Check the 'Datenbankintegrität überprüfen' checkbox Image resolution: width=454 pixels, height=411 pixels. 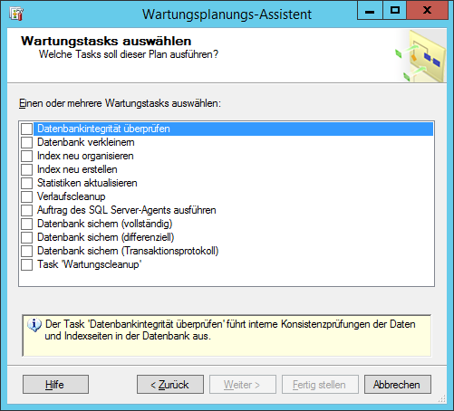pos(26,129)
